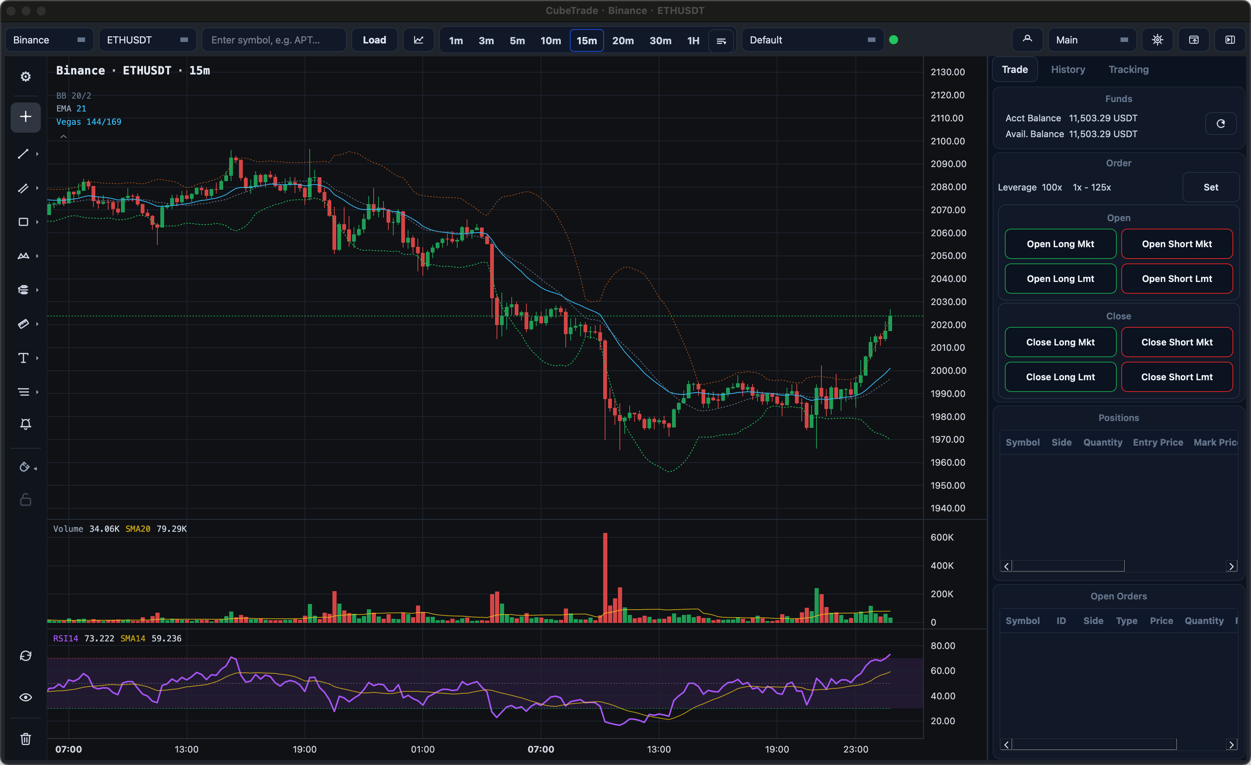Open the calendar window icon in header
The height and width of the screenshot is (765, 1251).
tap(1194, 40)
